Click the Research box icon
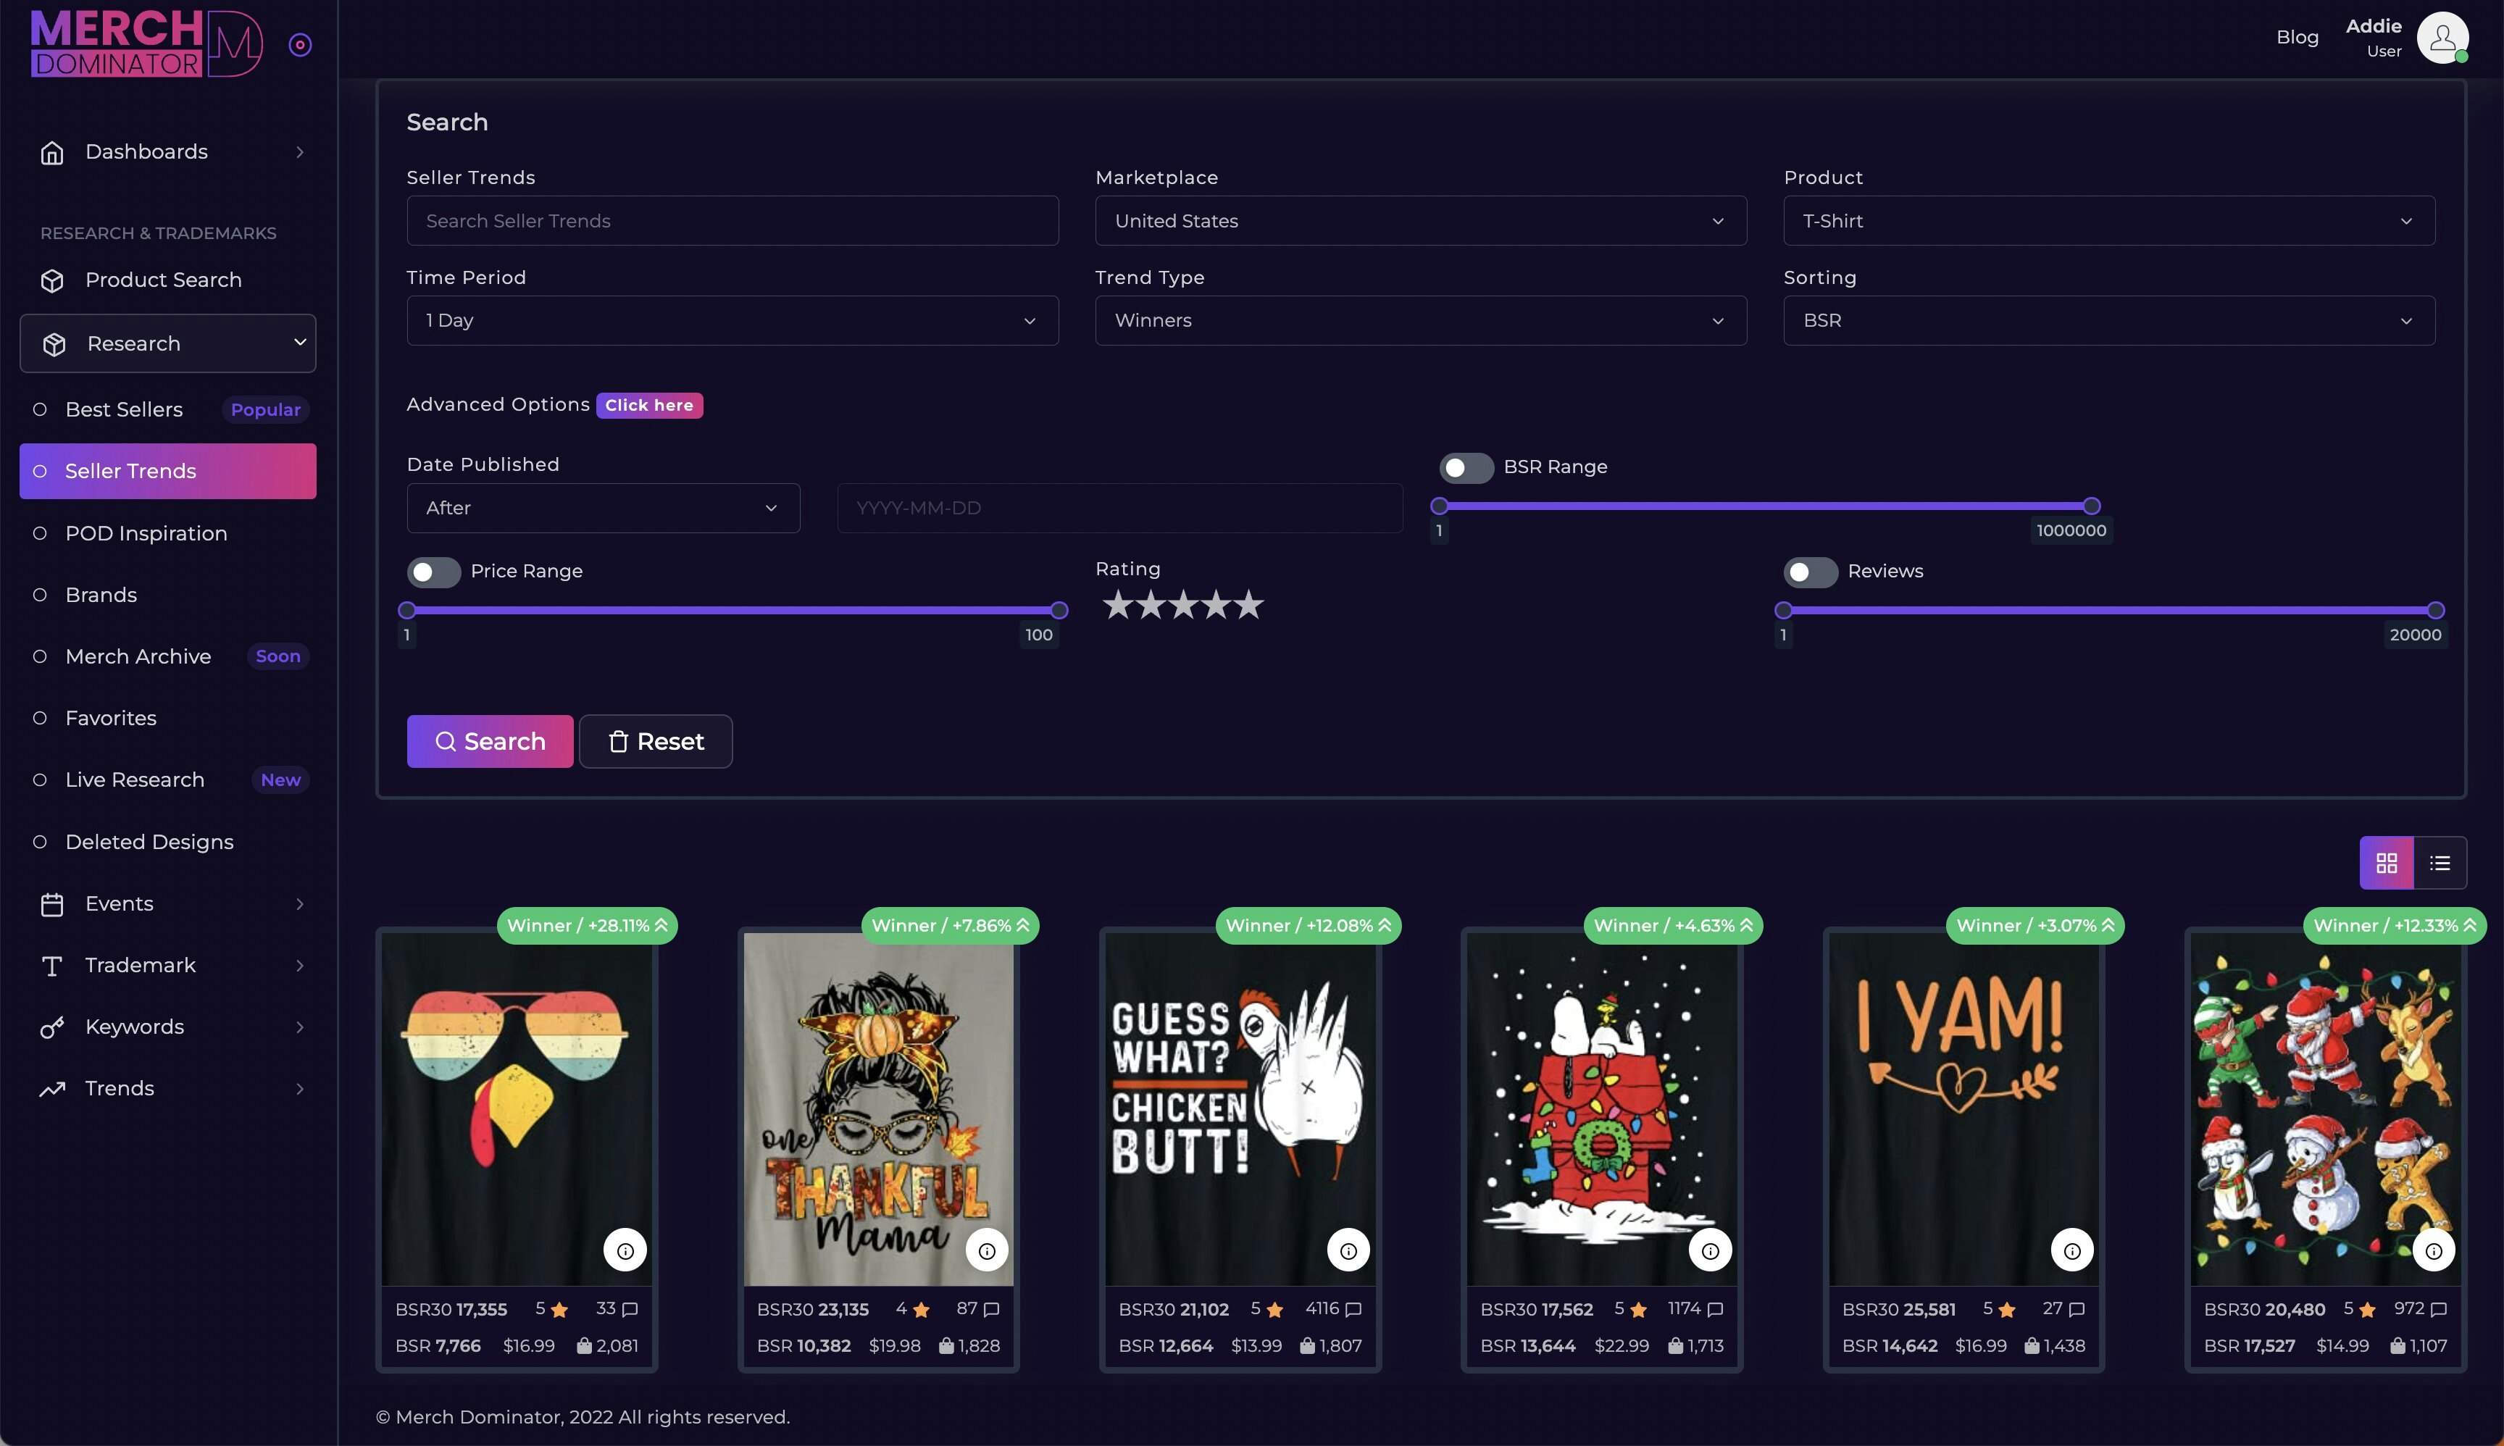 click(x=54, y=343)
